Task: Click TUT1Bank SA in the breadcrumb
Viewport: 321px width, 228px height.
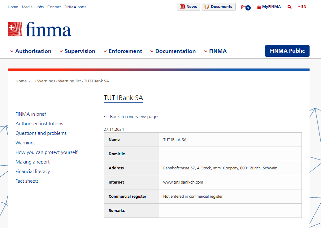Action: point(96,81)
